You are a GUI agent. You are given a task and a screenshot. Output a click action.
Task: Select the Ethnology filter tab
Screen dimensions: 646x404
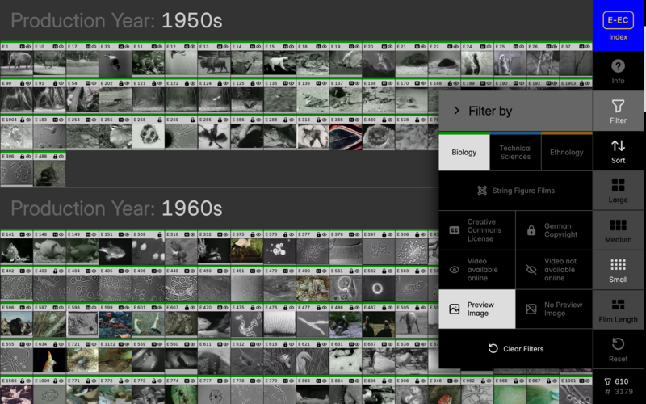566,152
